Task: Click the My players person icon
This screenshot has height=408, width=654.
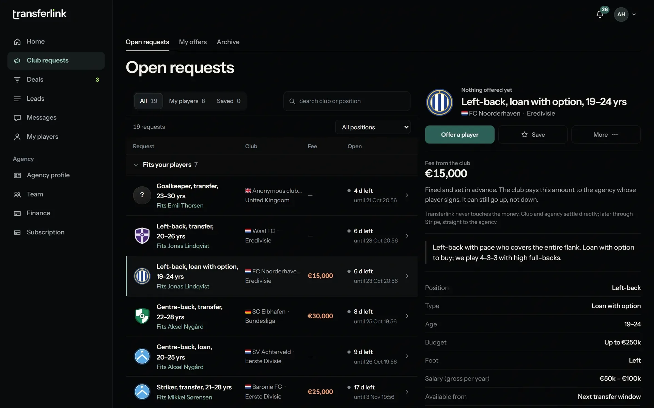Action: coord(17,137)
